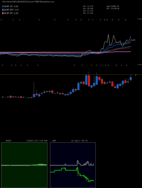This screenshot has height=188, width=142.
Task: Click the 'Pre V: 0.145 M' volume text
Action: click(112, 9)
